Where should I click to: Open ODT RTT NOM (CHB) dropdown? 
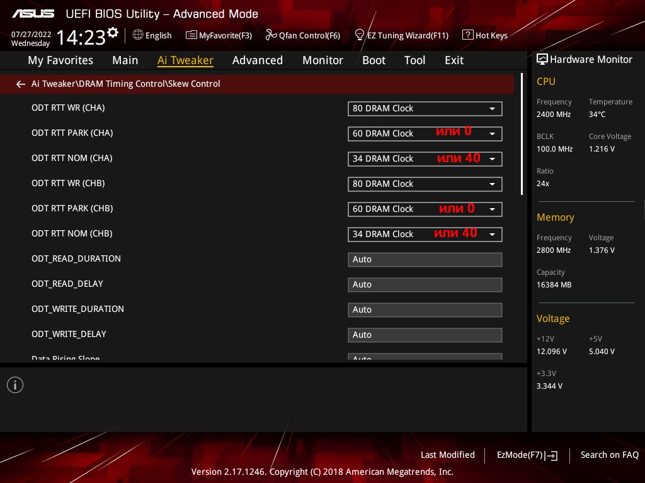click(425, 234)
